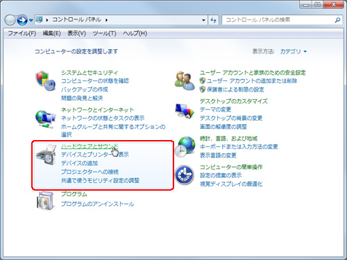Click デバイスとプリンターの表示 link

coord(95,155)
